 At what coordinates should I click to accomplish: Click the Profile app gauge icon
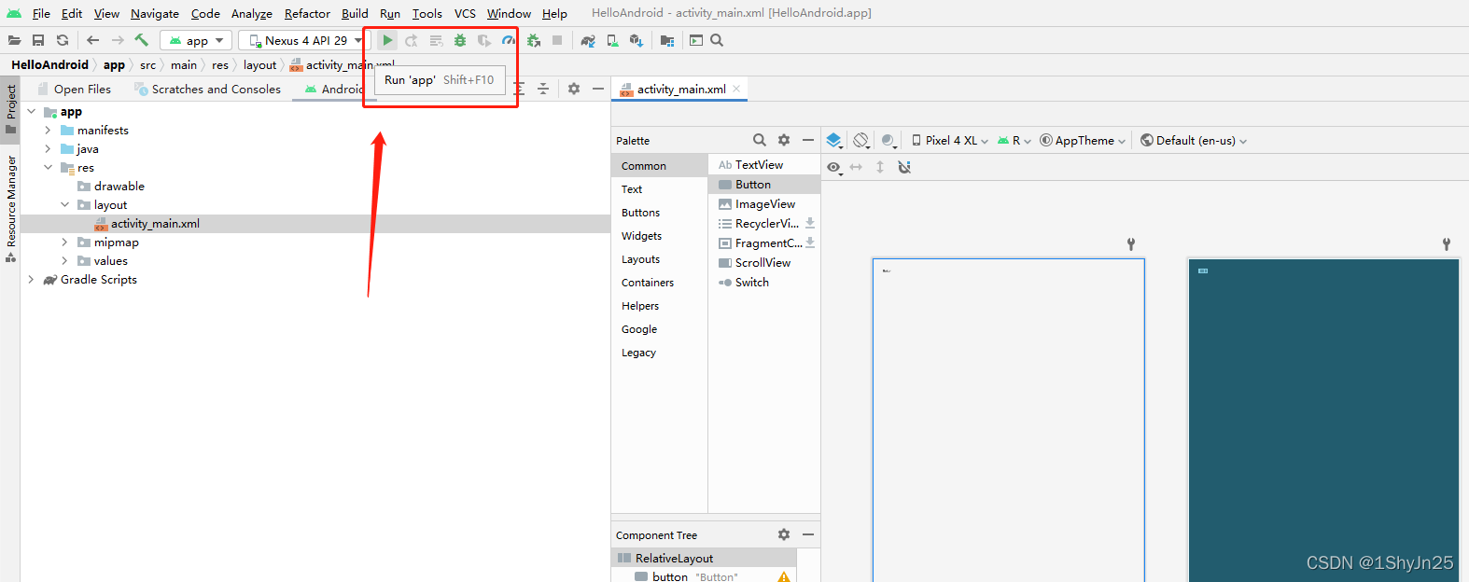click(x=509, y=40)
